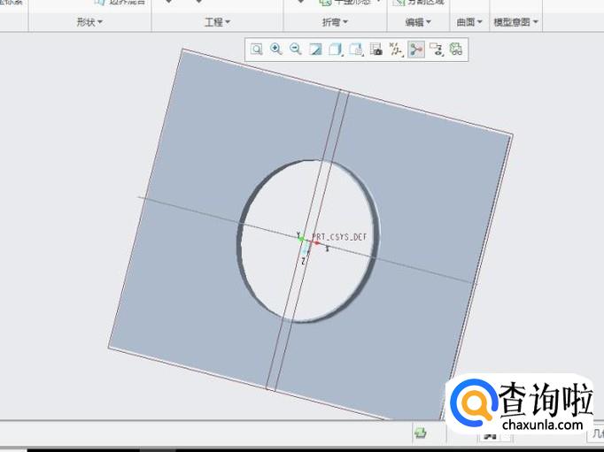This screenshot has width=604, height=452.
Task: Click the Refit view icon
Action: tap(256, 50)
